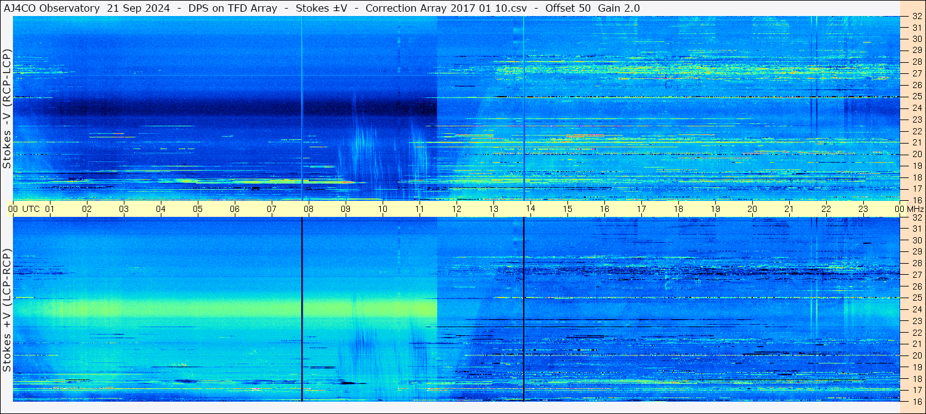Select the 16 MHz label of the Stokes -V panel

[916, 200]
